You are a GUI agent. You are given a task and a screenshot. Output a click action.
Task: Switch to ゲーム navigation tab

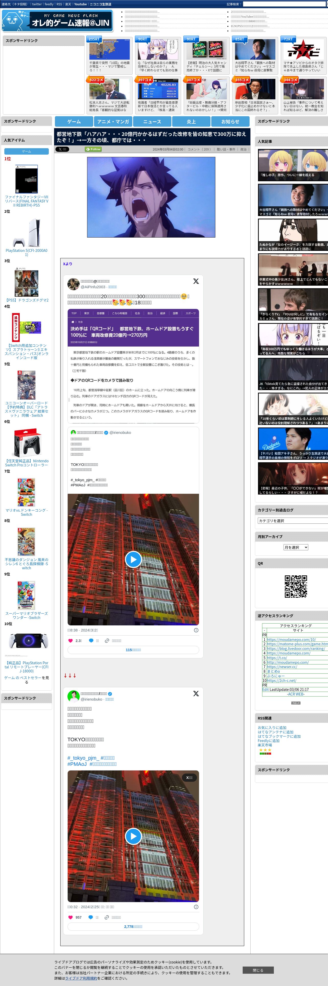[x=74, y=121]
